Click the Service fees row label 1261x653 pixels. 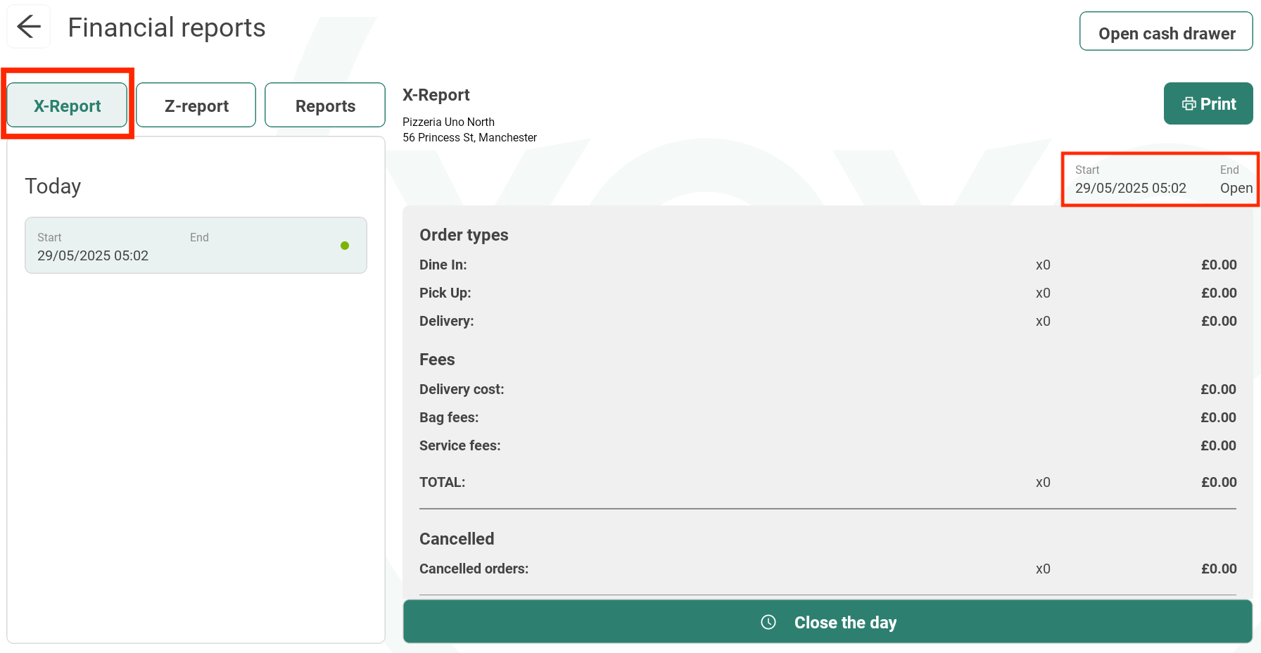(460, 445)
